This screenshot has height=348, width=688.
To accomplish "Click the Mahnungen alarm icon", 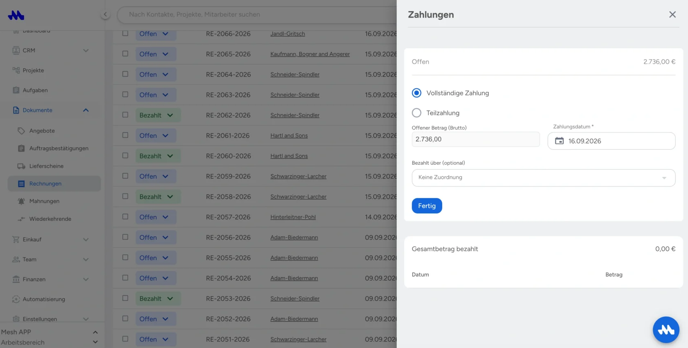I will (x=21, y=201).
